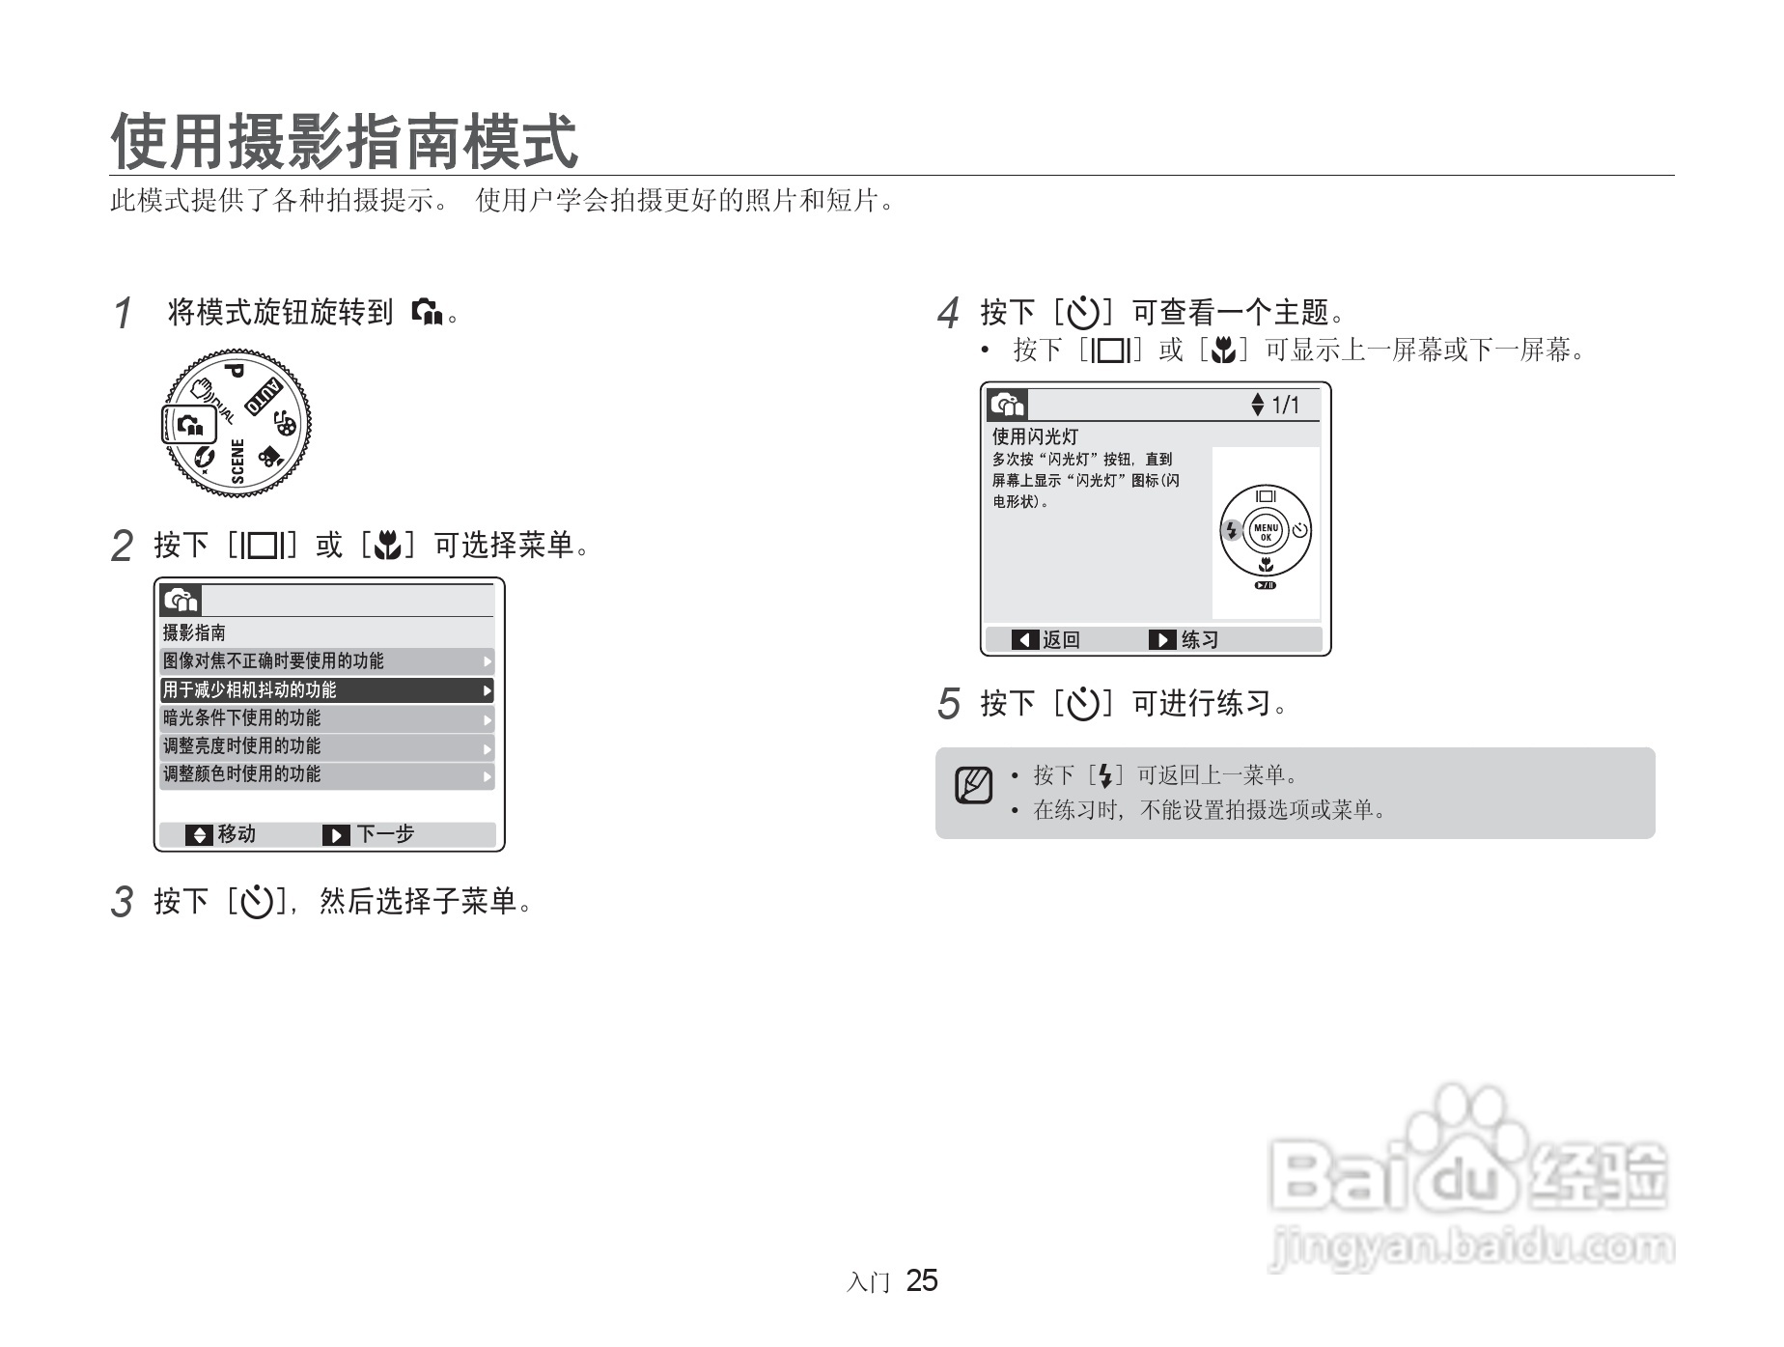The image size is (1784, 1347).
Task: Click 使用闪光灯 screen heading
Action: pos(1035,436)
